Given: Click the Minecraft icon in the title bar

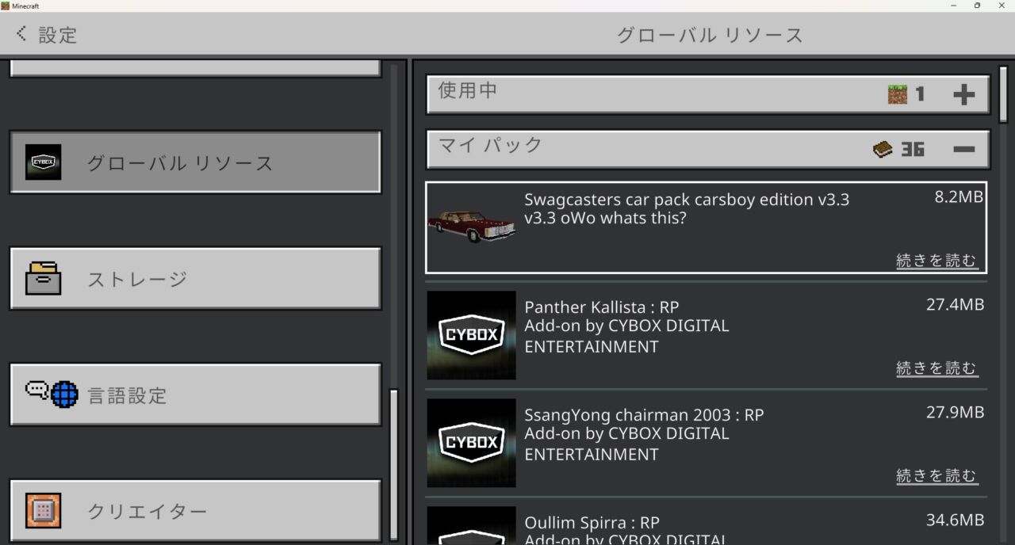Looking at the screenshot, I should [x=6, y=6].
